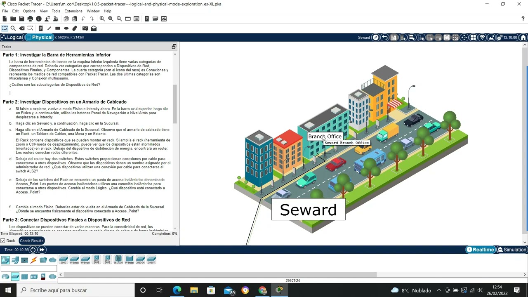This screenshot has height=297, width=528.
Task: Pick the Draw Ellipse tool
Action: 66,28
